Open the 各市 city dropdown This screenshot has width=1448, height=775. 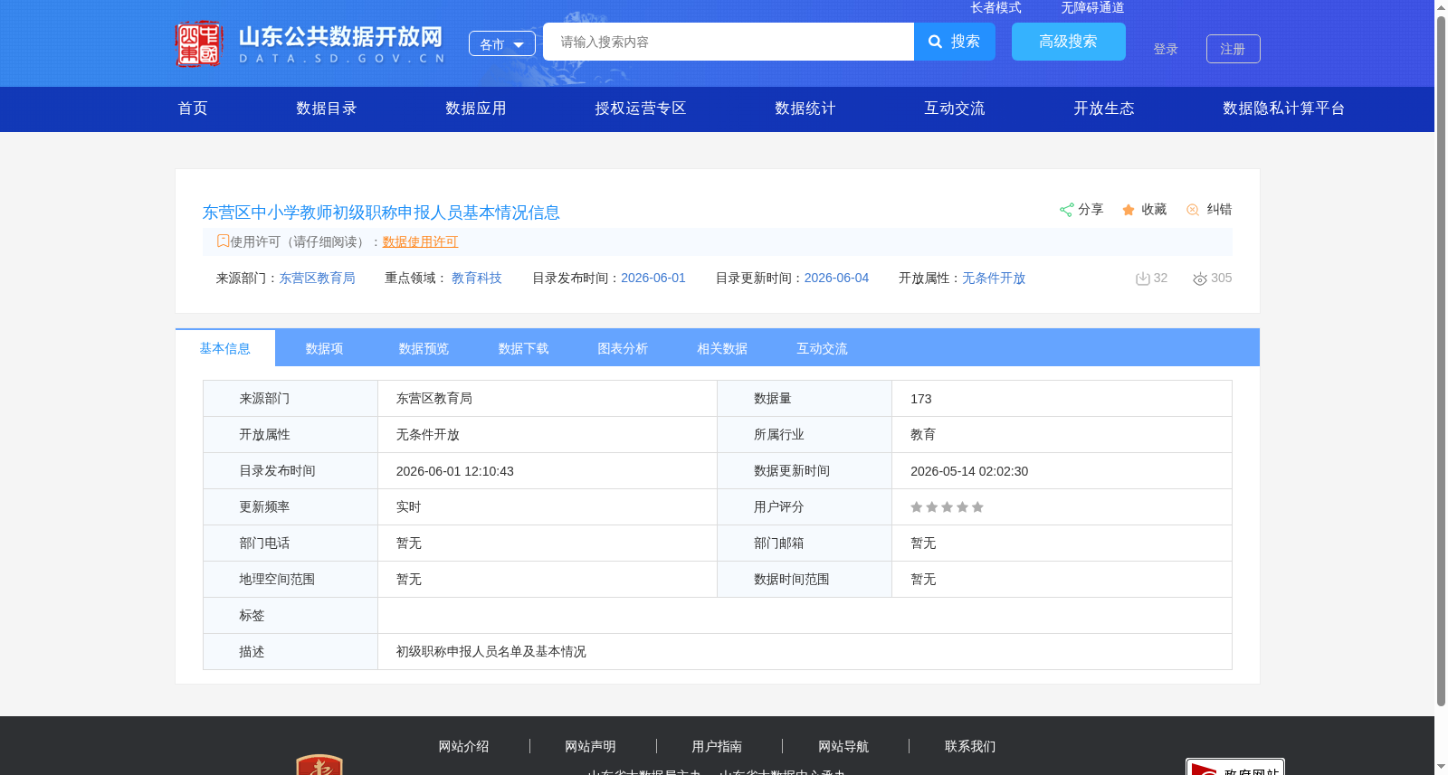(x=502, y=43)
